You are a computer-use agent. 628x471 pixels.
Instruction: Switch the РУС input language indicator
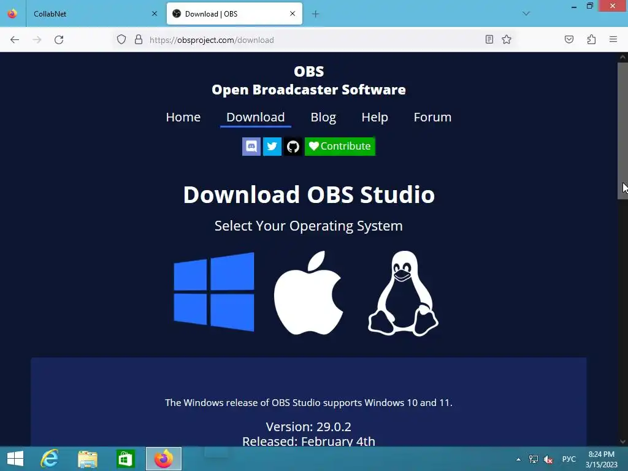569,459
